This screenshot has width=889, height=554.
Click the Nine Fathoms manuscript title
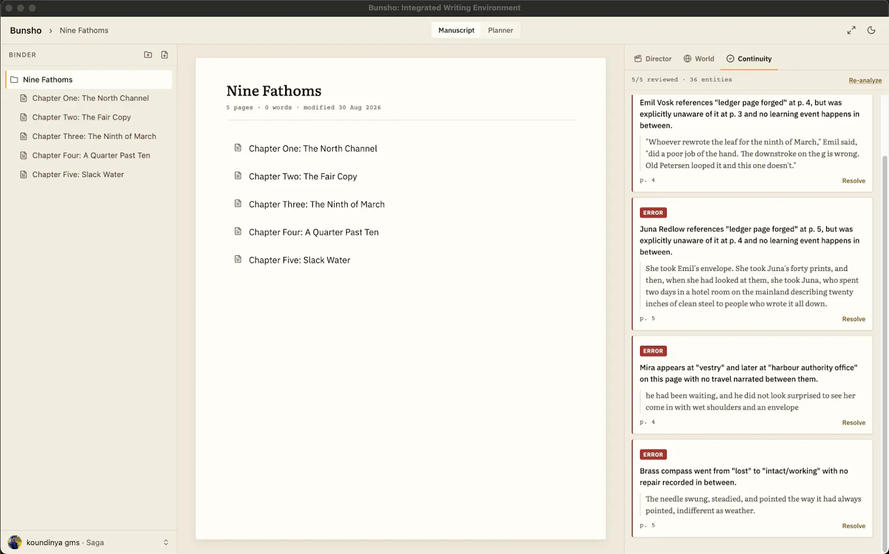273,90
